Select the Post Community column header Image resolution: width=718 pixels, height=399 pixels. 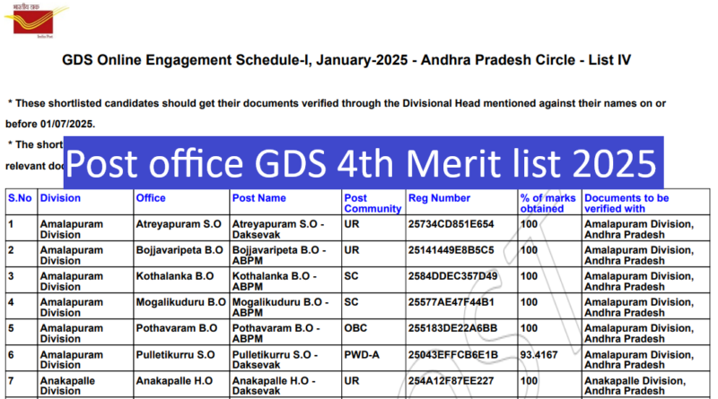(x=368, y=203)
